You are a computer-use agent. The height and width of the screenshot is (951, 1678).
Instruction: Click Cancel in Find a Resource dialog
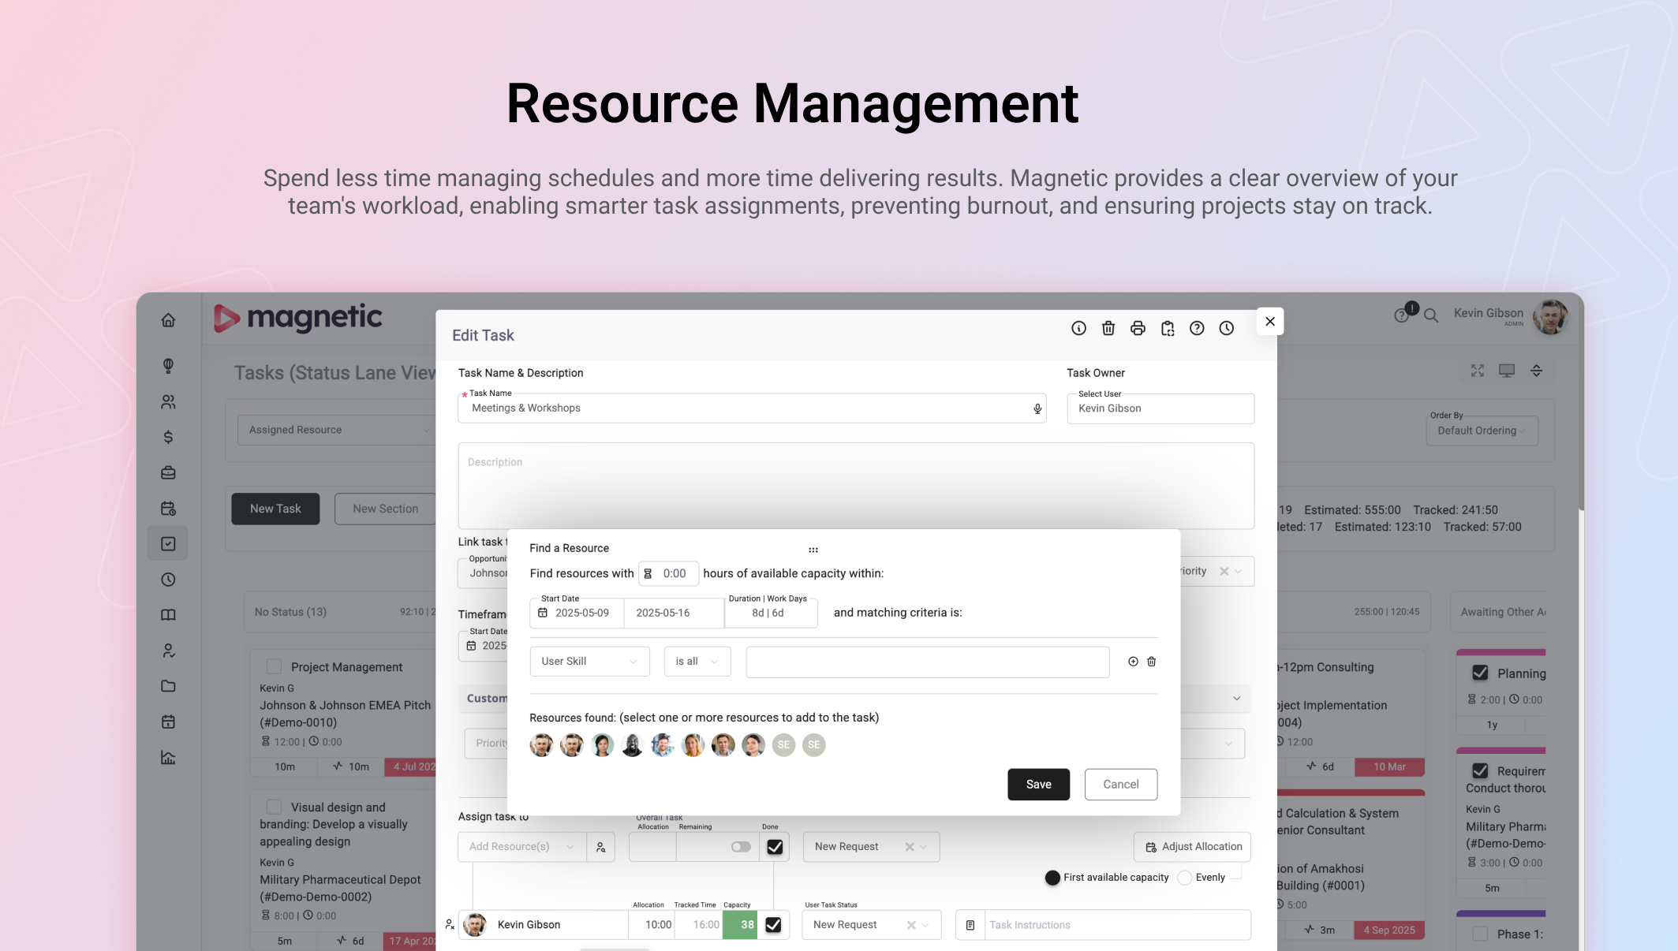click(x=1120, y=785)
